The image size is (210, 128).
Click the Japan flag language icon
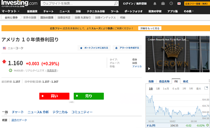(179, 4)
